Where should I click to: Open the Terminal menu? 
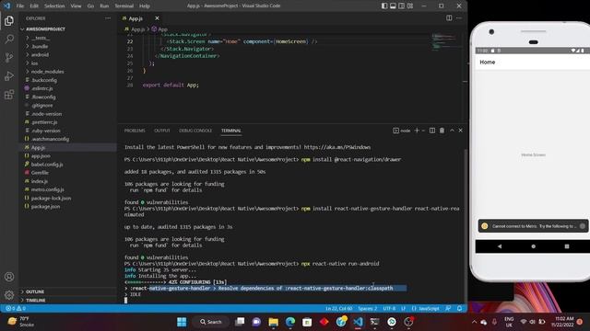[124, 6]
